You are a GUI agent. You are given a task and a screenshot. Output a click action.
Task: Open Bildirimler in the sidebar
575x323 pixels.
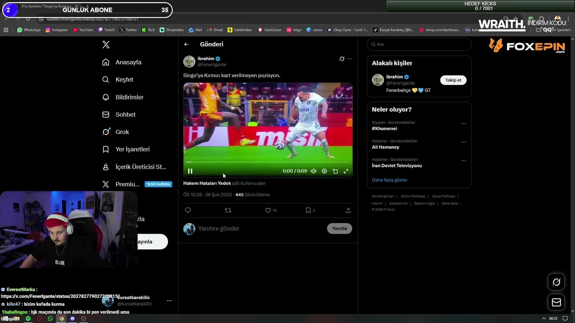point(123,97)
